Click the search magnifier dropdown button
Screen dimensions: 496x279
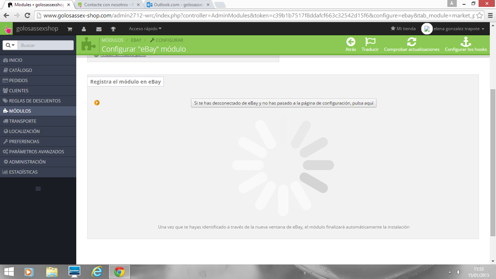click(x=10, y=45)
